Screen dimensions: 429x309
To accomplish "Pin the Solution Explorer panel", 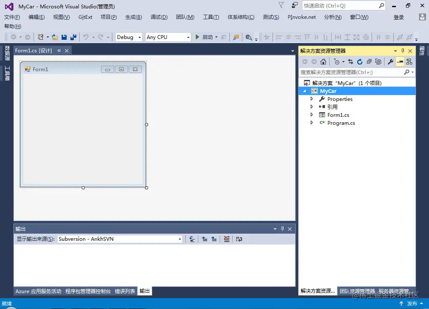I will tap(403, 51).
